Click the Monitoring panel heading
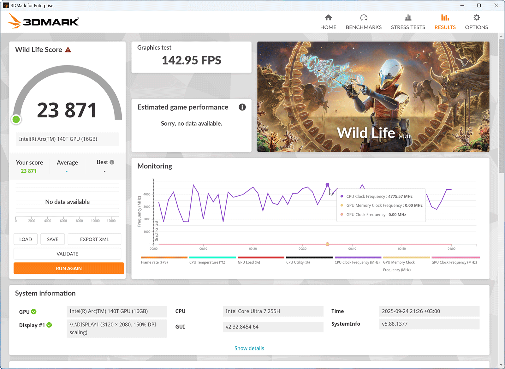Screen dimensions: 505x369 155,166
